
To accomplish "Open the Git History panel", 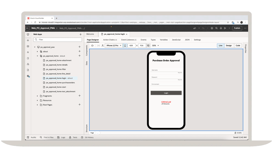I will [87, 137].
